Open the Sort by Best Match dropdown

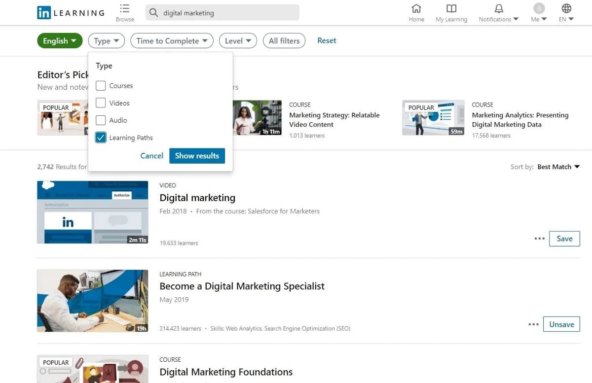[558, 167]
